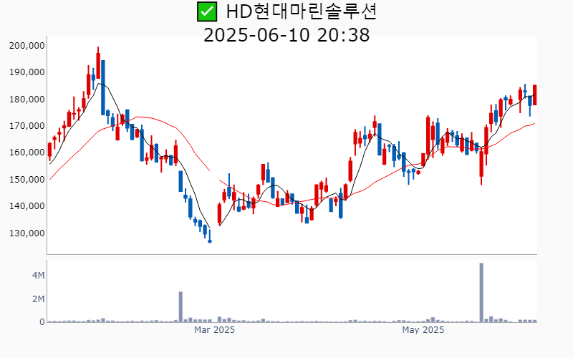The width and height of the screenshot is (573, 358).
Task: Click the 150,000 price axis label
Action: [x=27, y=180]
